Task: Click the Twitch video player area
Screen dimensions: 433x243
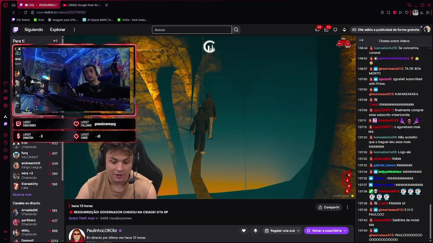Action: (210, 117)
